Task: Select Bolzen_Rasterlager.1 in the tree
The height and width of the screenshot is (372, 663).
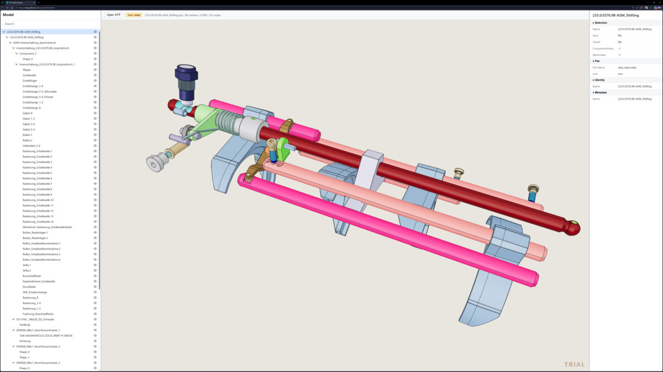Action: (x=35, y=233)
